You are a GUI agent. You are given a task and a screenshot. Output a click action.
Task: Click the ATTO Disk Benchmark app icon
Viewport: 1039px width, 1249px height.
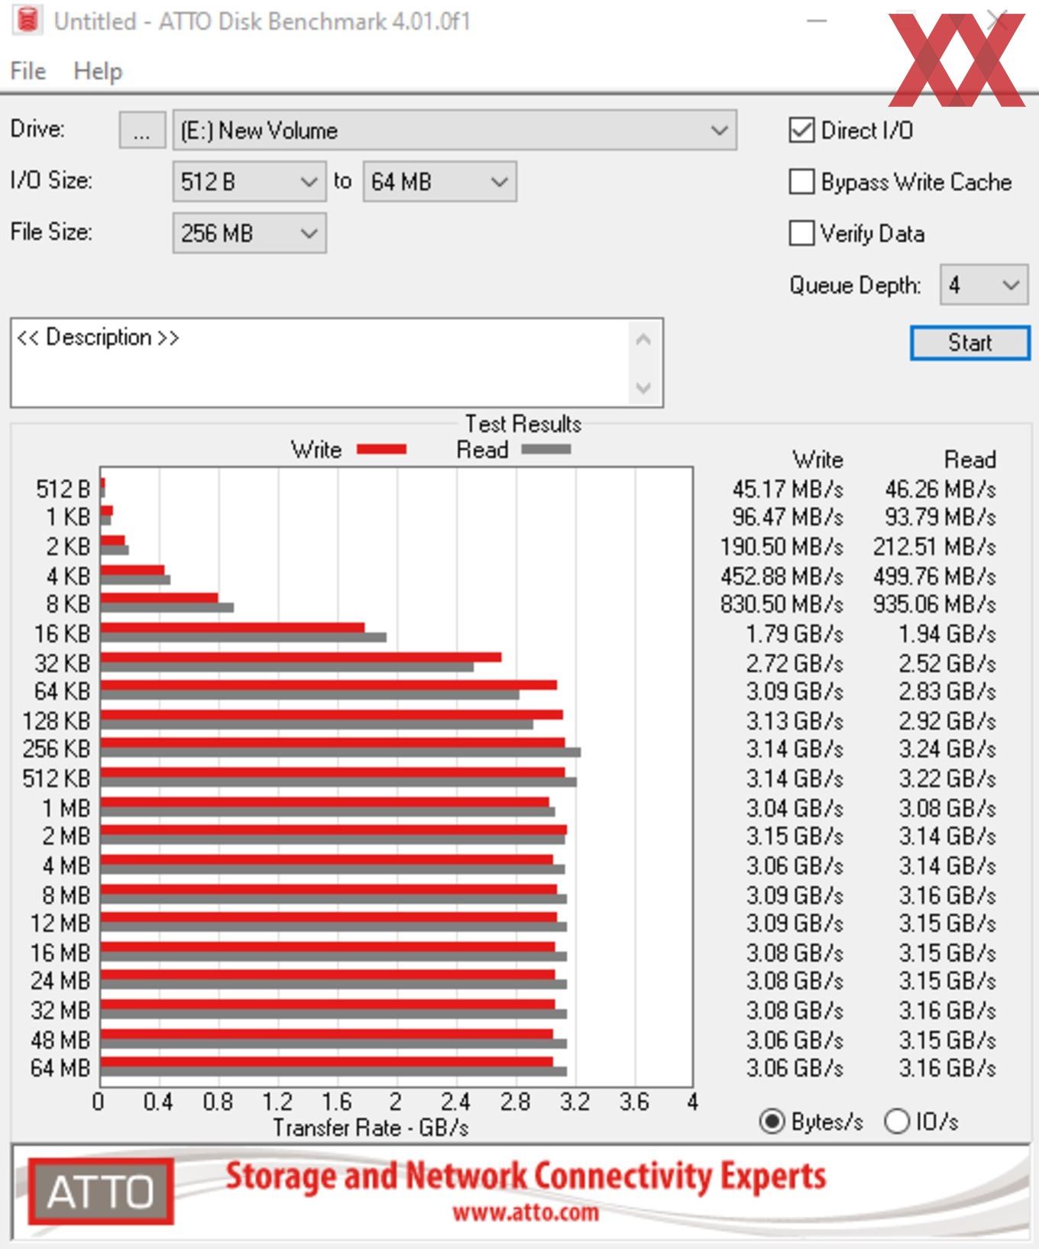click(x=27, y=21)
